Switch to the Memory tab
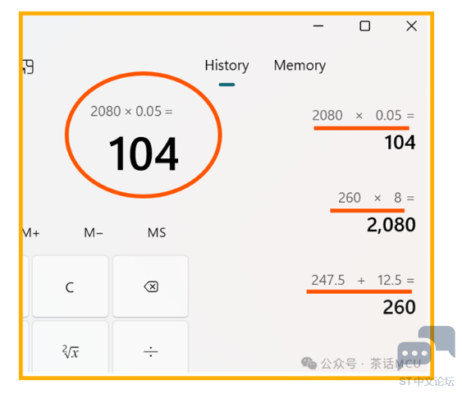The height and width of the screenshot is (394, 462). 300,66
